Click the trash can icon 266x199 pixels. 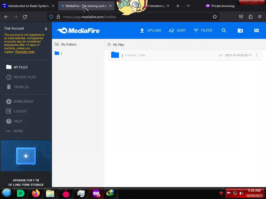(x=9, y=87)
